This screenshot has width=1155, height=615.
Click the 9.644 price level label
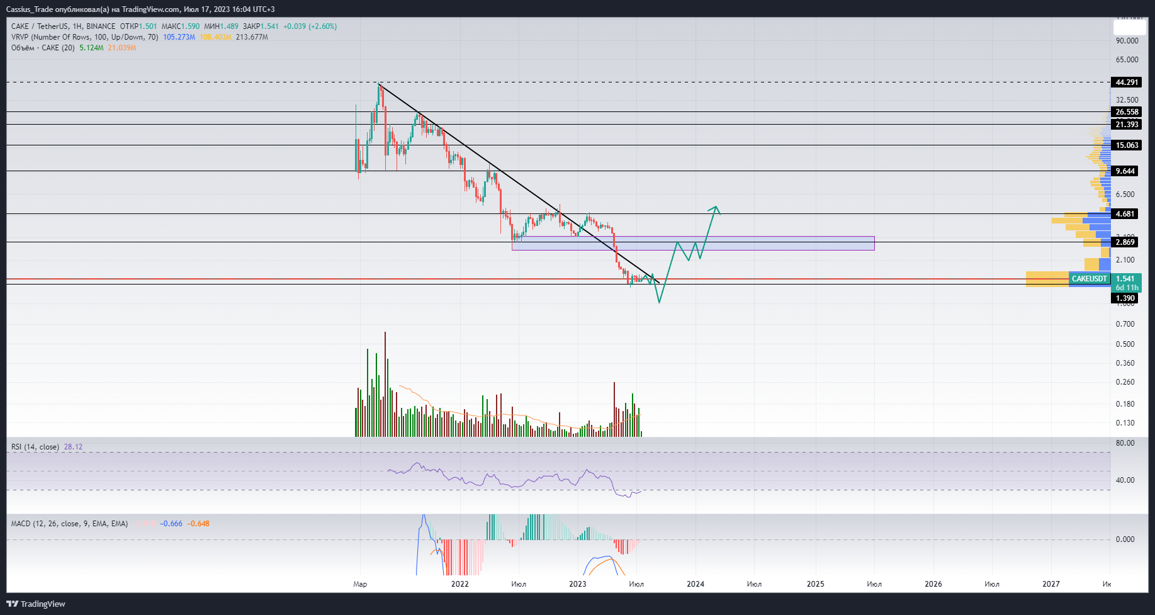point(1125,171)
